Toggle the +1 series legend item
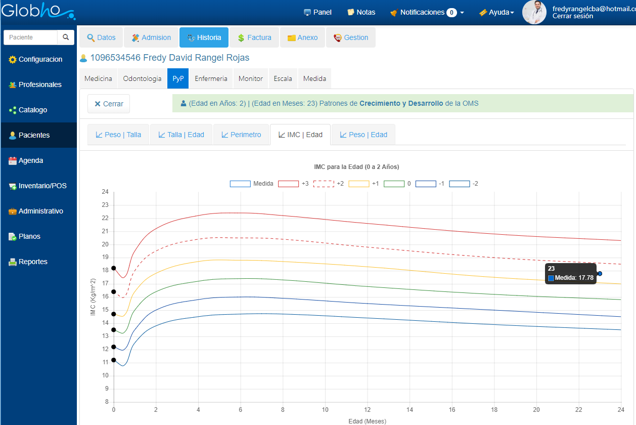This screenshot has width=636, height=425. (x=359, y=184)
